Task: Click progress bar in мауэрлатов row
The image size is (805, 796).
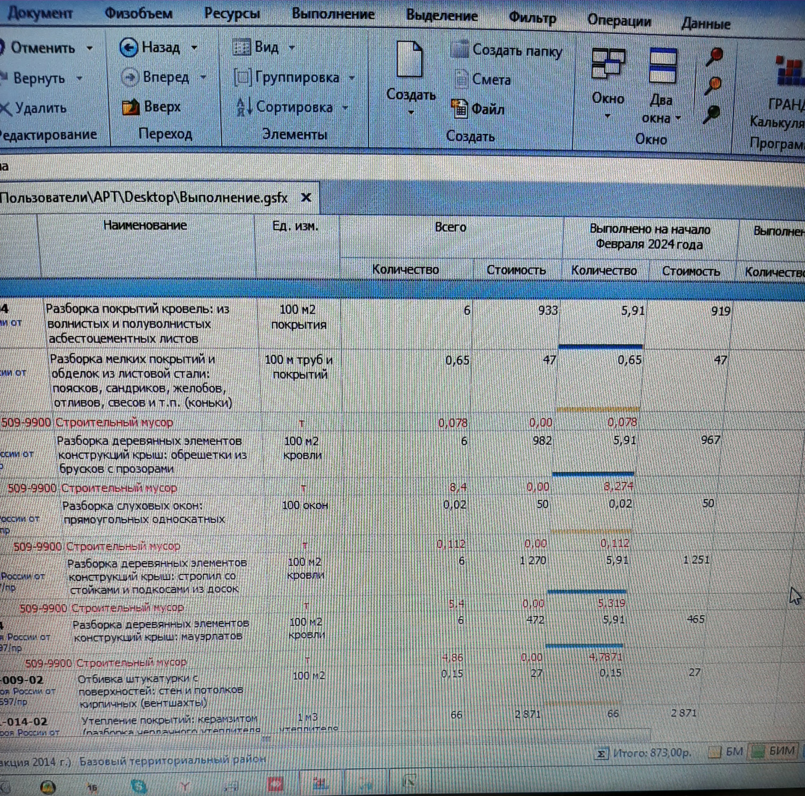Action: pos(584,645)
